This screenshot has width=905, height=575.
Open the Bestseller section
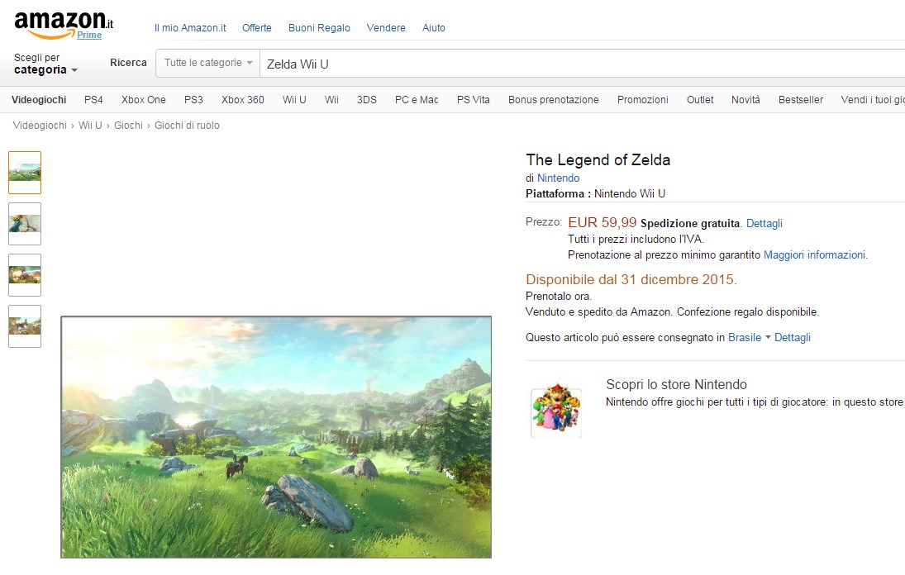[x=801, y=100]
